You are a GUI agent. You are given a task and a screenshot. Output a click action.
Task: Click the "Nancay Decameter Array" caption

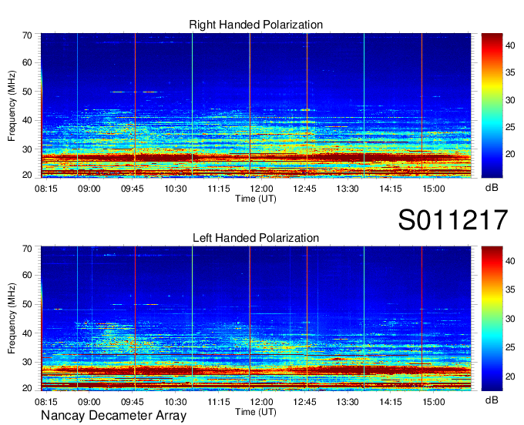(113, 416)
